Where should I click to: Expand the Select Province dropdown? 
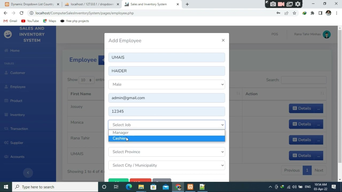pyautogui.click(x=166, y=152)
